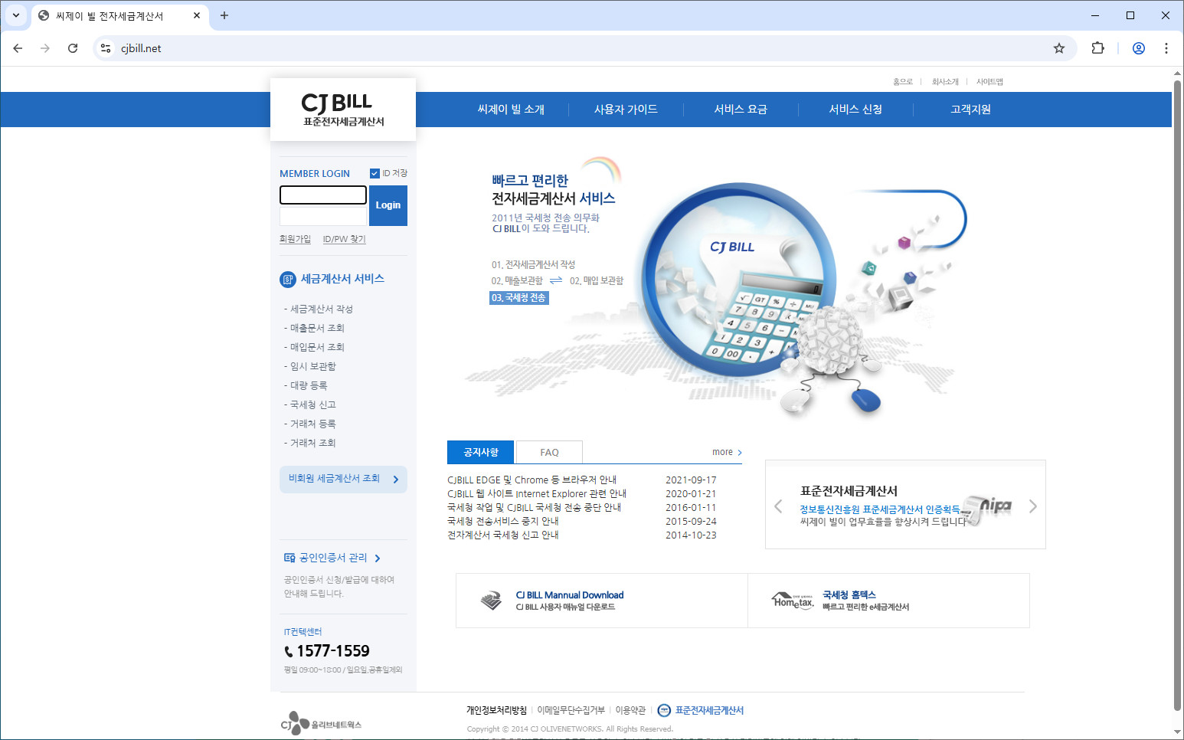This screenshot has height=740, width=1184.
Task: Click the blue Login button
Action: click(x=388, y=205)
